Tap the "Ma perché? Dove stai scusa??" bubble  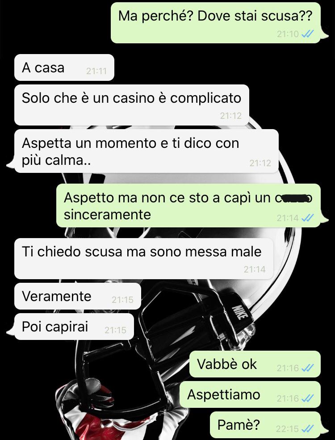tap(215, 23)
